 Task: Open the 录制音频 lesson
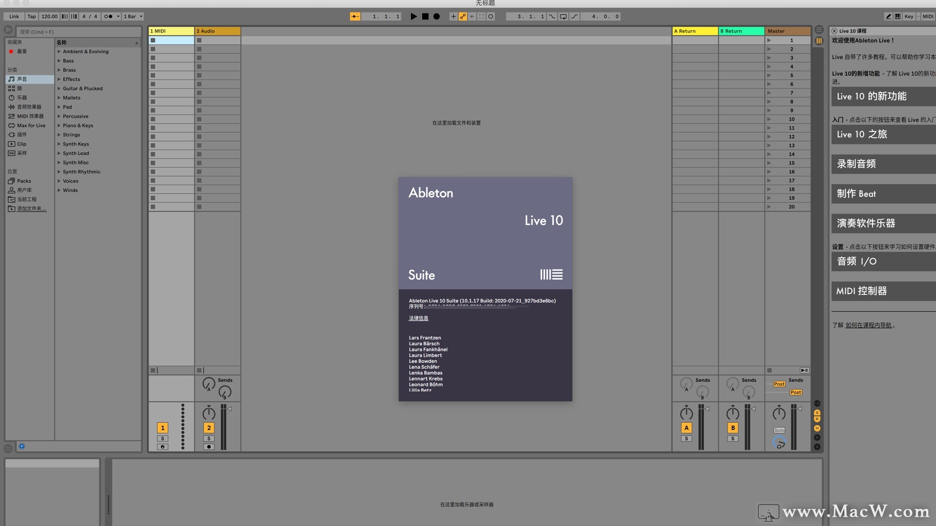[883, 164]
